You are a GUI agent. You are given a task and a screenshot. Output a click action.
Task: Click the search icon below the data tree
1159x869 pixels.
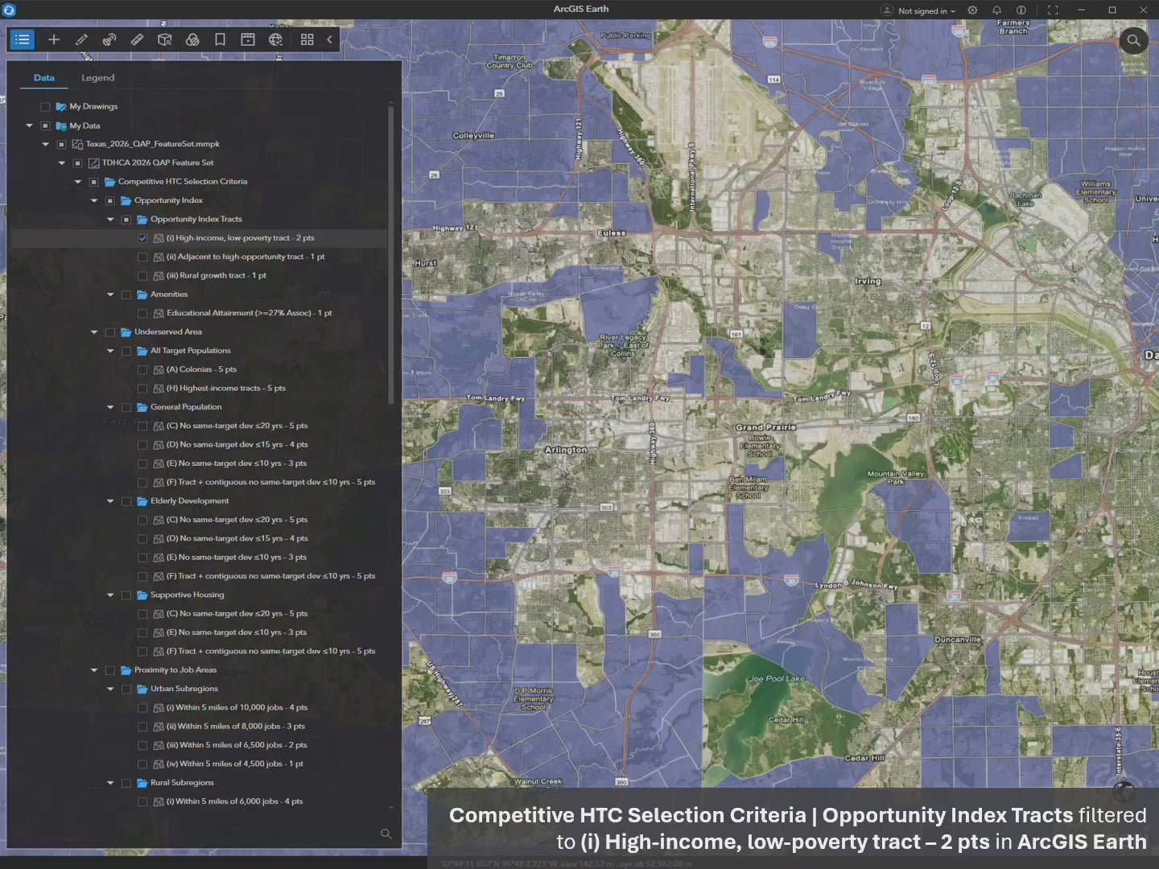(x=386, y=834)
